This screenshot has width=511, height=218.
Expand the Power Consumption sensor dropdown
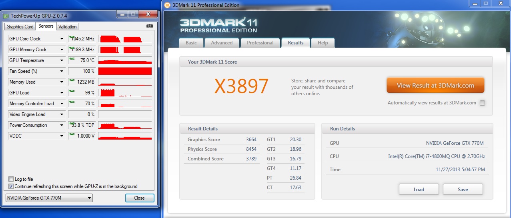(x=62, y=125)
